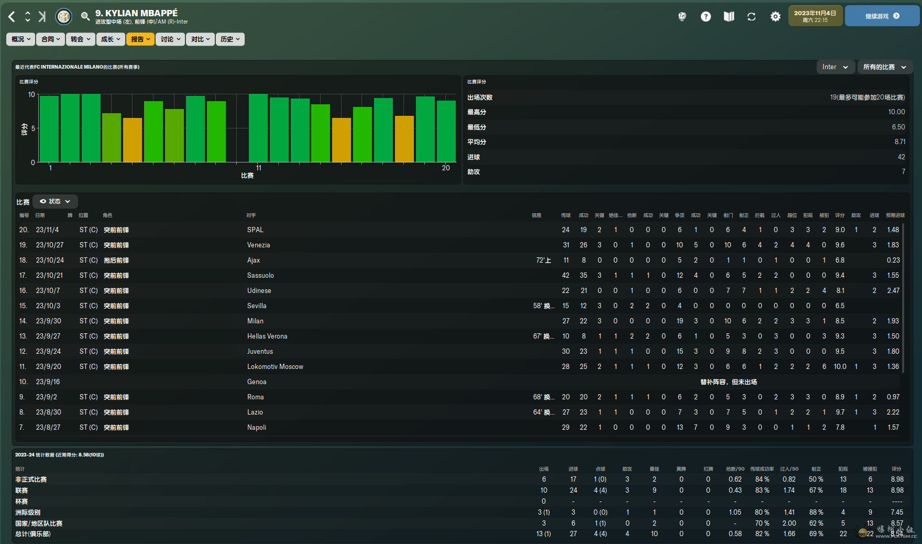Screen dimensions: 922x544
Task: Open the Lokomotiv Moscow opponent link
Action: pyautogui.click(x=275, y=367)
